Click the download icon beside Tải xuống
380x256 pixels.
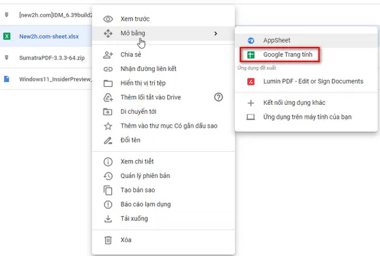pyautogui.click(x=108, y=219)
